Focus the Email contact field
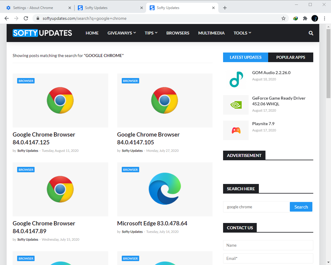331x265 pixels. 268,258
